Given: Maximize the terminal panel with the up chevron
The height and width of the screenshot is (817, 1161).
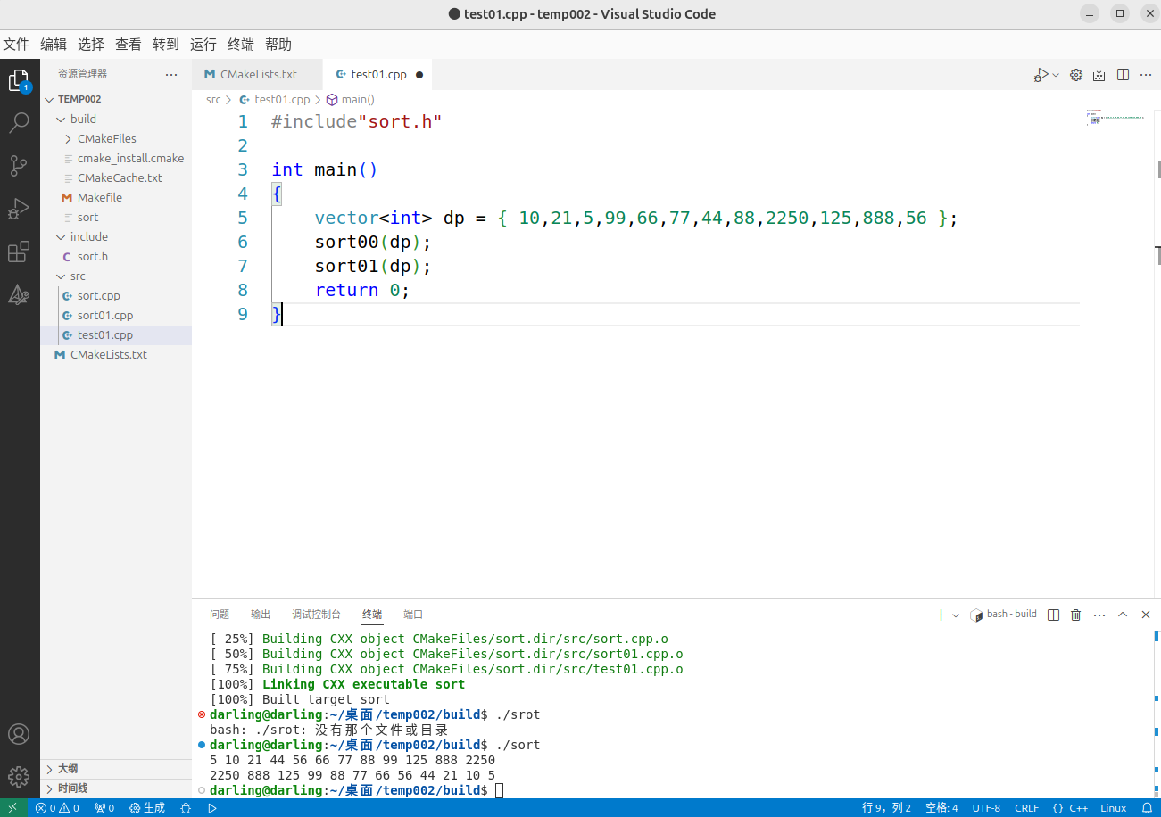Looking at the screenshot, I should 1123,615.
